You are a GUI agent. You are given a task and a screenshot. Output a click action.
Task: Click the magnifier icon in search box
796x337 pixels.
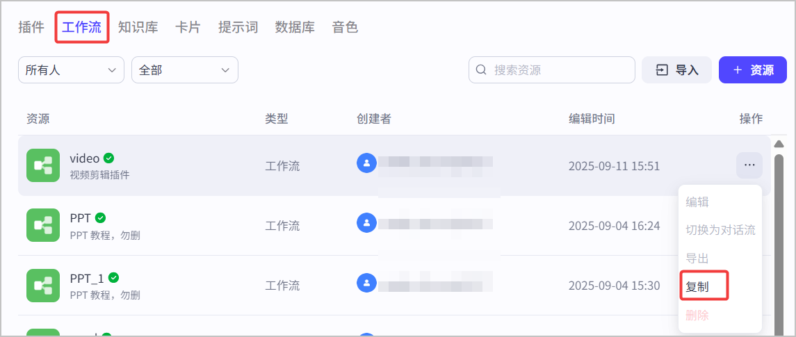click(481, 69)
